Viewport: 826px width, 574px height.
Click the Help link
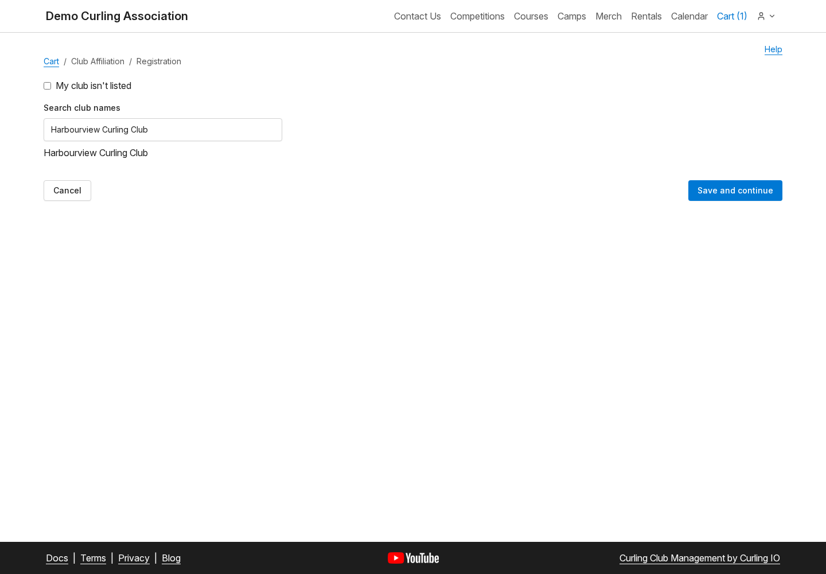[773, 49]
